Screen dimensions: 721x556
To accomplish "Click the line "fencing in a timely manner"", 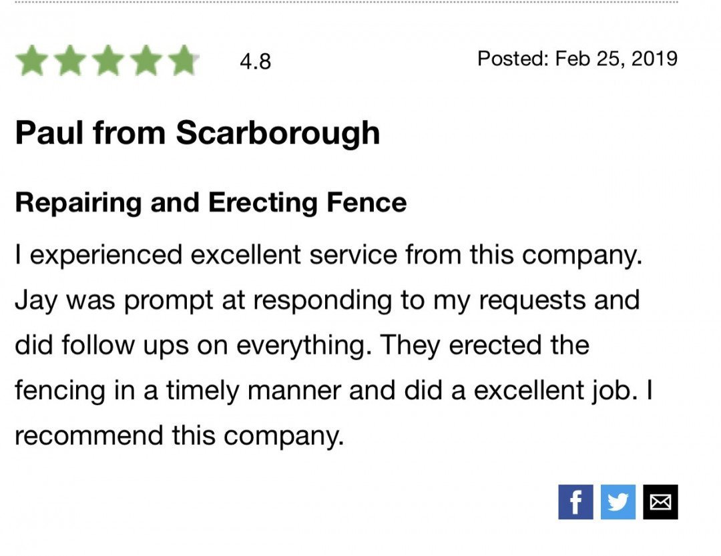I will [333, 390].
